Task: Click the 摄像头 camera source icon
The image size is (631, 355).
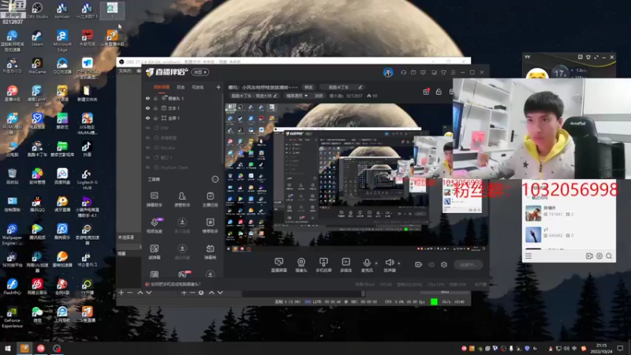Action: 301,265
